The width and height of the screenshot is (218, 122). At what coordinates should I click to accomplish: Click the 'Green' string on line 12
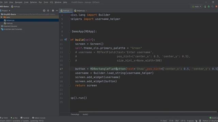pos(136,48)
